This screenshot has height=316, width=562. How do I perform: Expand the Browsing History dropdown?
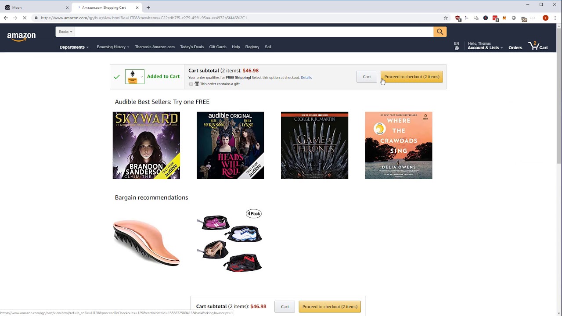113,47
